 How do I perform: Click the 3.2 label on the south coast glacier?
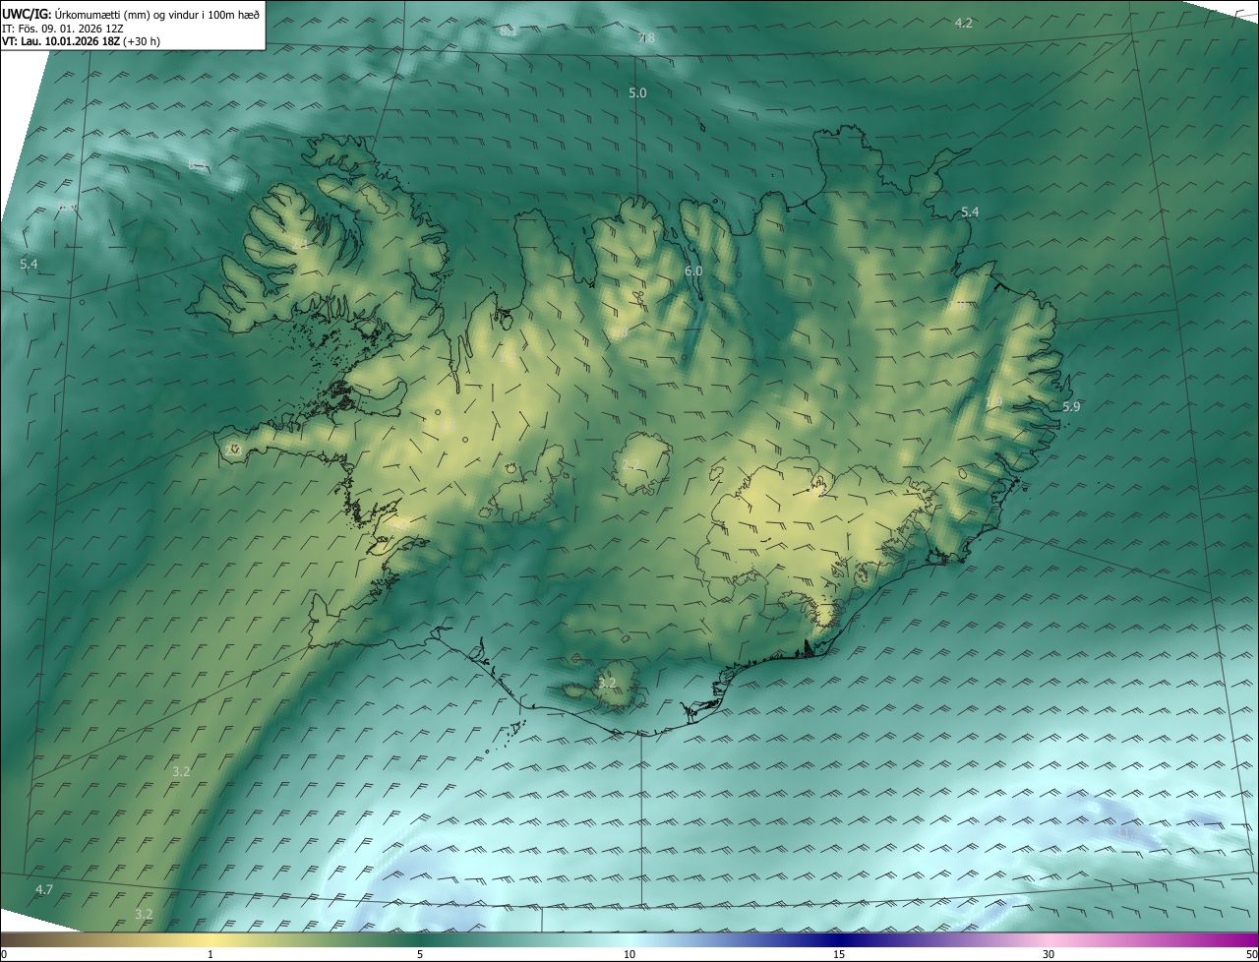(607, 683)
